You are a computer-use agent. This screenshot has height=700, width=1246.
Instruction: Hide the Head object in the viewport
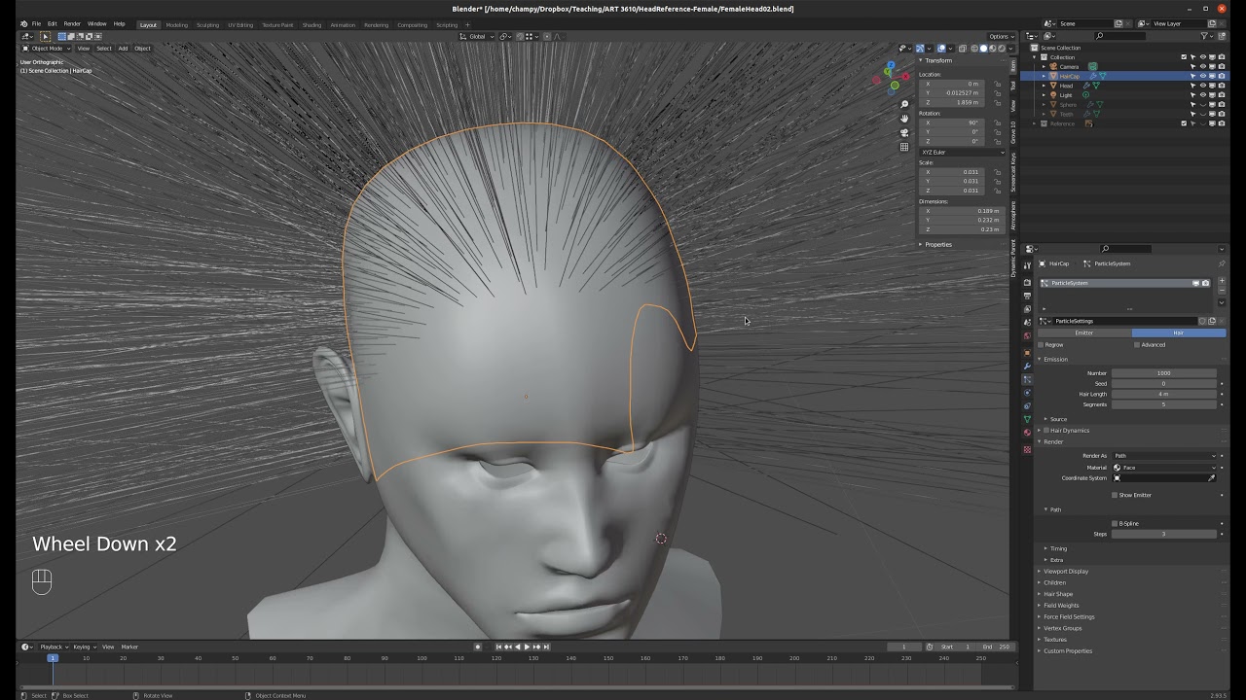click(x=1203, y=86)
